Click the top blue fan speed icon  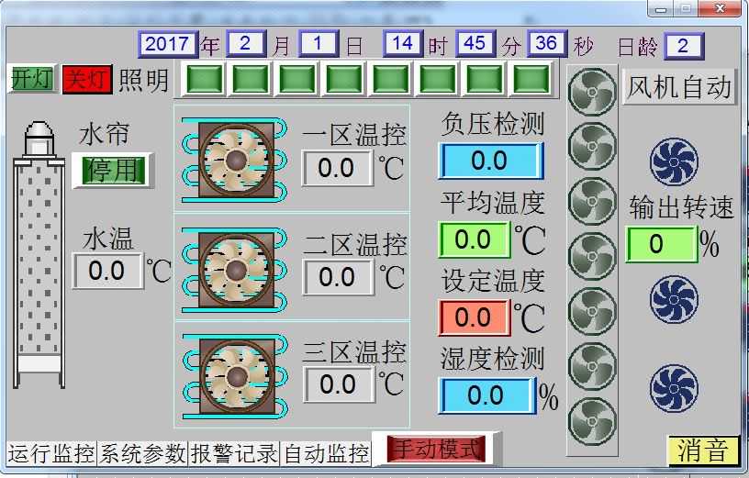tap(675, 161)
